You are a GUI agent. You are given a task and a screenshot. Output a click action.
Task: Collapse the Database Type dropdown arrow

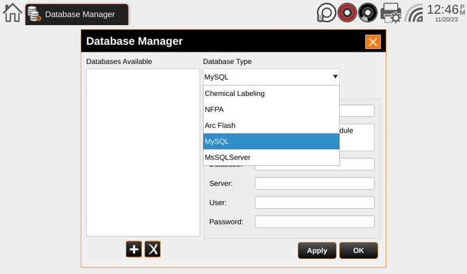pos(335,77)
